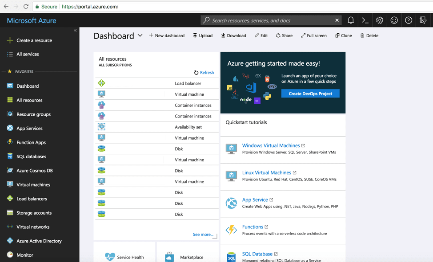This screenshot has width=433, height=262.
Task: Collapse the left sidebar chevron
Action: click(x=75, y=31)
